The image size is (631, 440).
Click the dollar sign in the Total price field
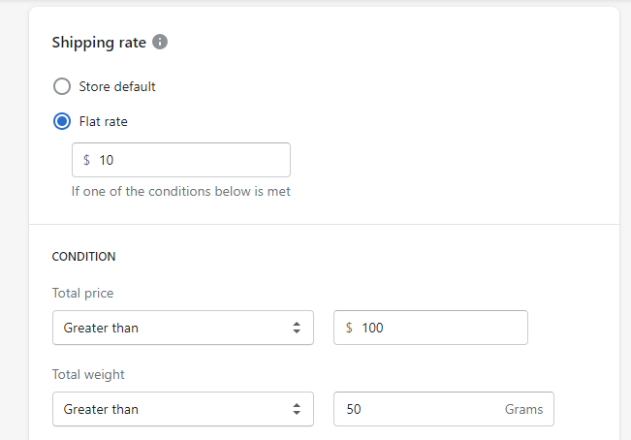click(349, 328)
